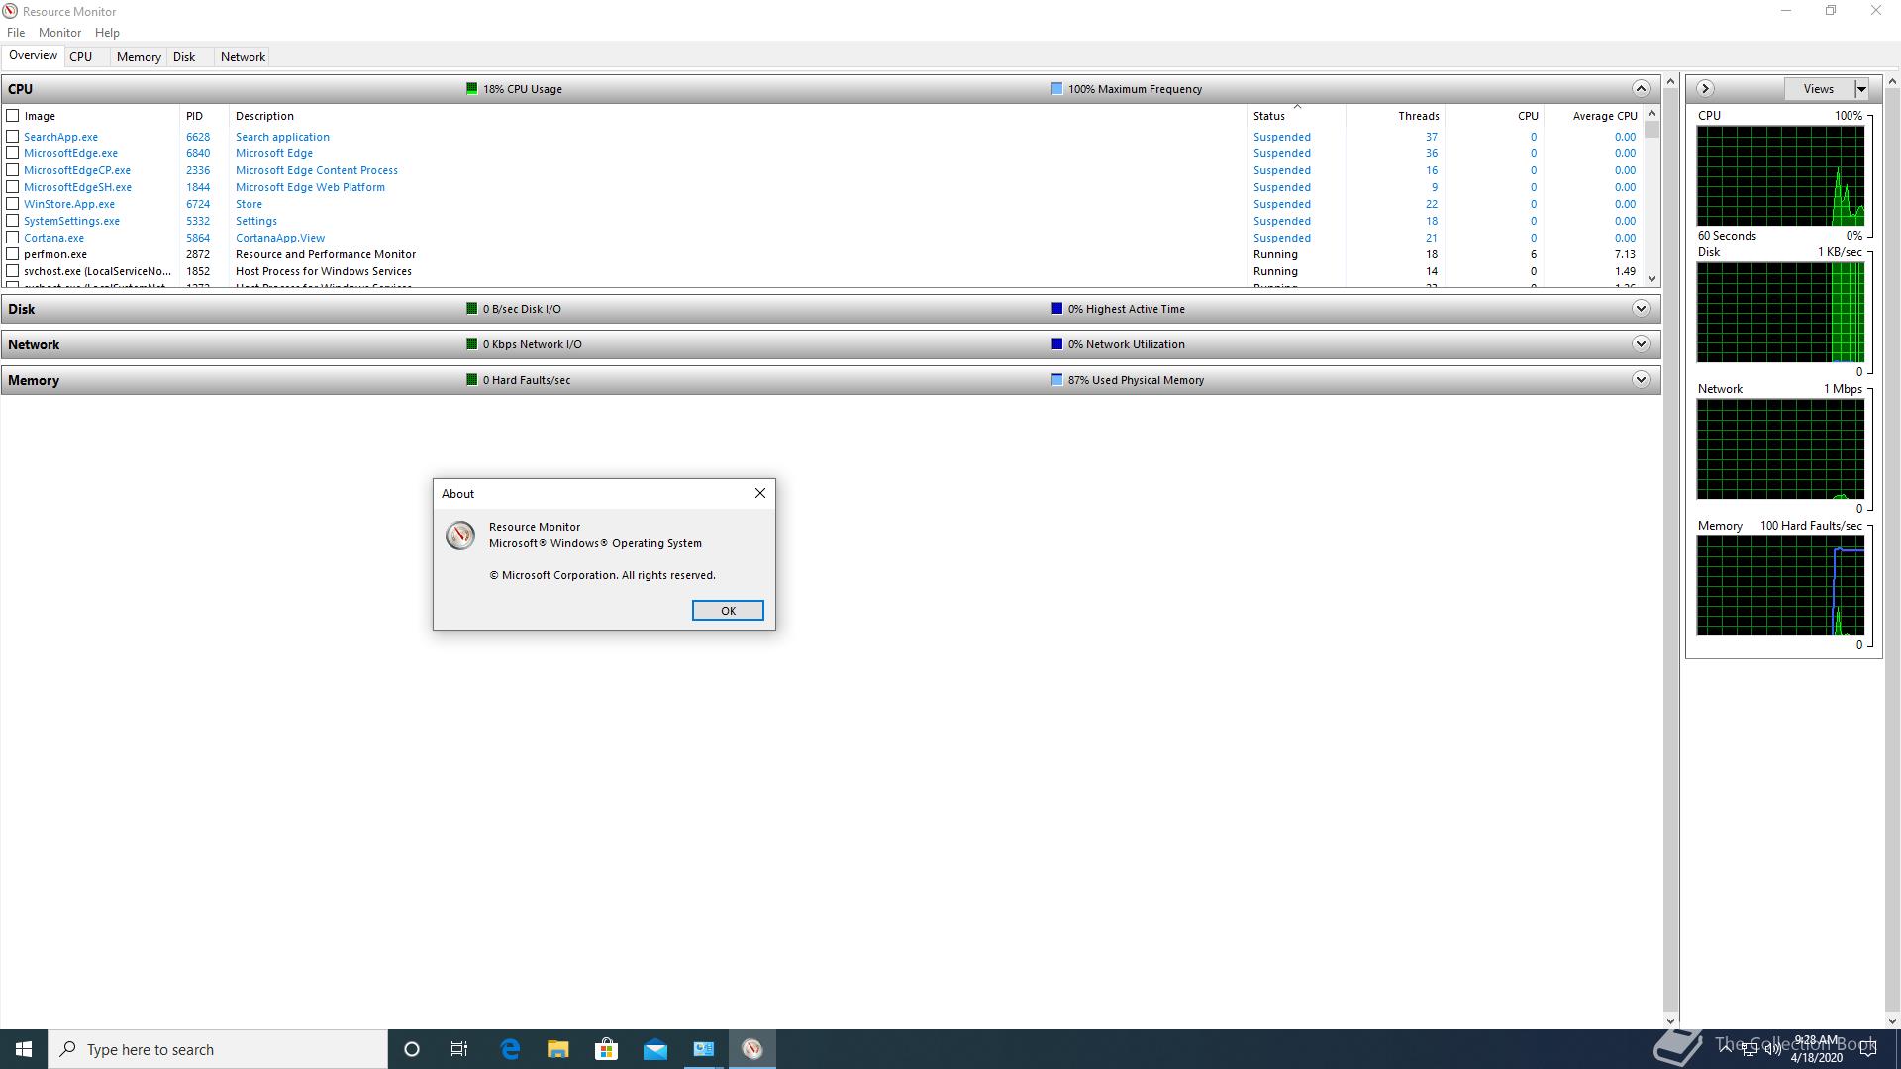This screenshot has height=1069, width=1901.
Task: Check the MicrosoftEdgeCP.exe process checkbox
Action: tap(13, 170)
